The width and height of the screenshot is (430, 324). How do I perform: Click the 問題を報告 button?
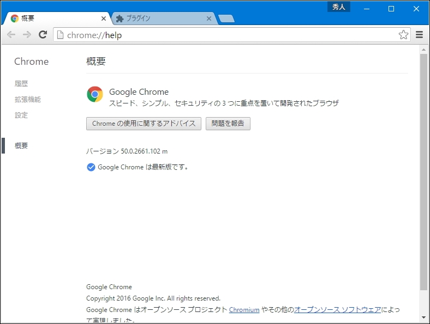[228, 124]
